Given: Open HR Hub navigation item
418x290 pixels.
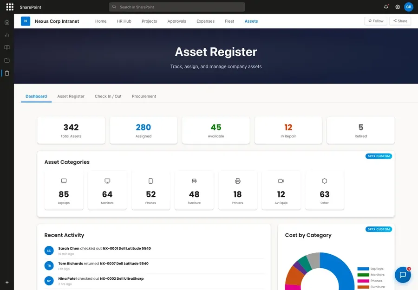Looking at the screenshot, I should (124, 21).
